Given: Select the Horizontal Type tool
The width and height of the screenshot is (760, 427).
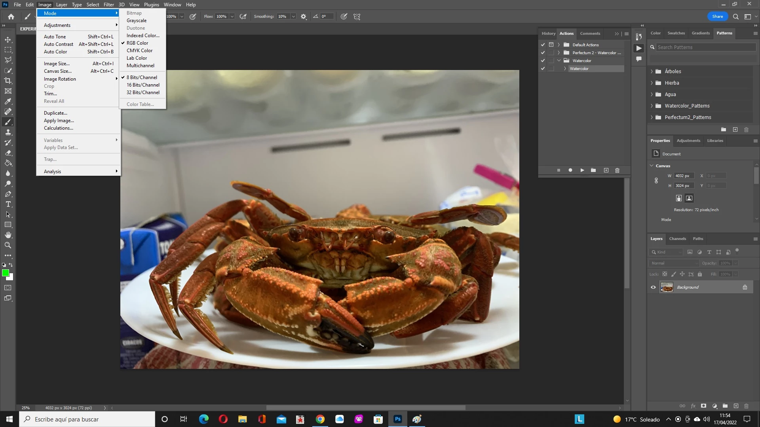Looking at the screenshot, I should 8,204.
